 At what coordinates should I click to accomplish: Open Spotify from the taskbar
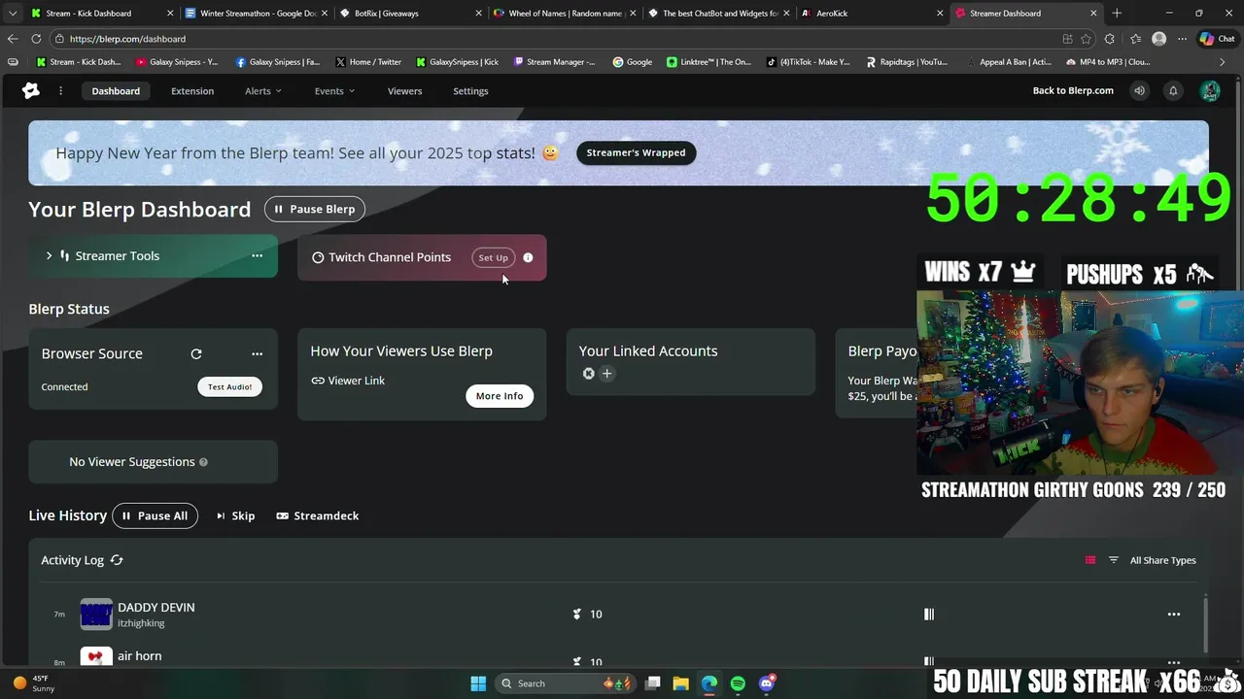click(x=738, y=683)
